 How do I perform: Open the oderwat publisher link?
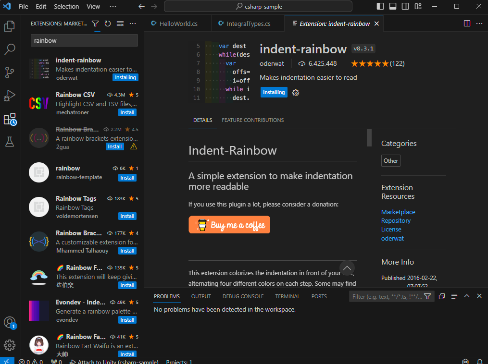(x=392, y=238)
